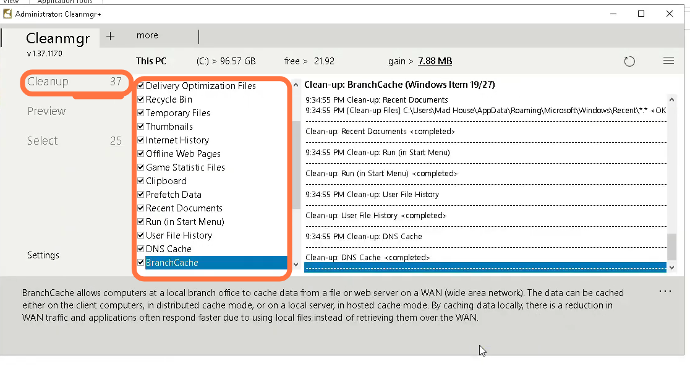Open the hamburger menu icon
The width and height of the screenshot is (690, 377).
[668, 61]
